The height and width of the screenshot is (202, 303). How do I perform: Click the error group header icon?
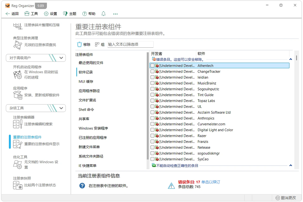pyautogui.click(x=154, y=59)
